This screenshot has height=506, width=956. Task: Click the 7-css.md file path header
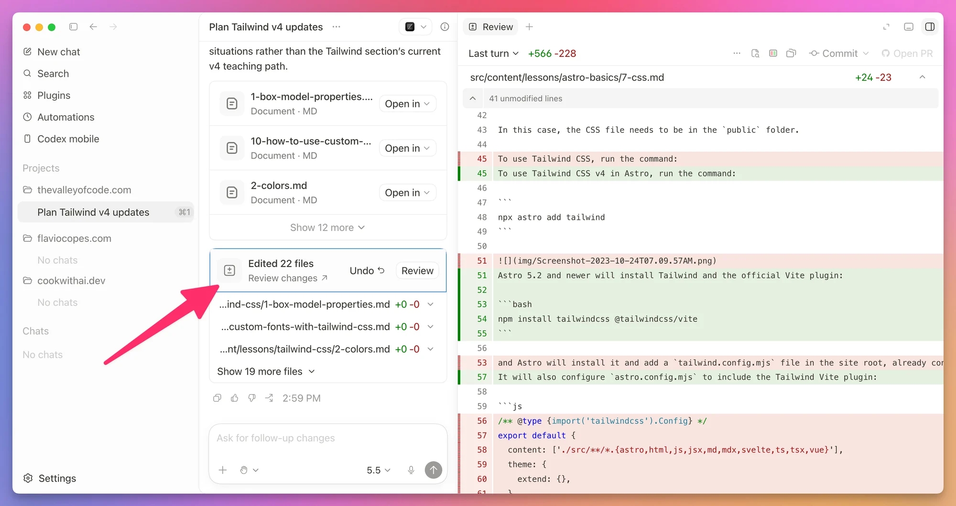click(x=567, y=77)
